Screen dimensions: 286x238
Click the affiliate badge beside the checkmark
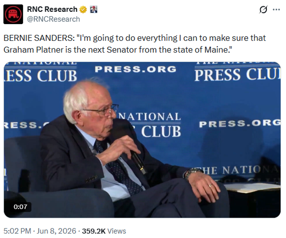click(x=94, y=9)
